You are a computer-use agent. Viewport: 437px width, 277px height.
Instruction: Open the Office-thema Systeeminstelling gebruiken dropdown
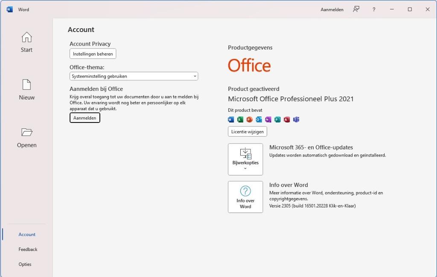pos(134,76)
